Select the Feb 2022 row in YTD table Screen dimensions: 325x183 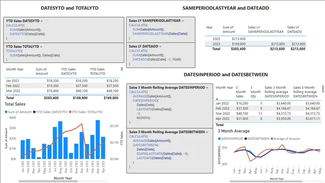(62, 86)
